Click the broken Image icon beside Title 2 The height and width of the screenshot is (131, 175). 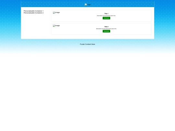(x=56, y=26)
